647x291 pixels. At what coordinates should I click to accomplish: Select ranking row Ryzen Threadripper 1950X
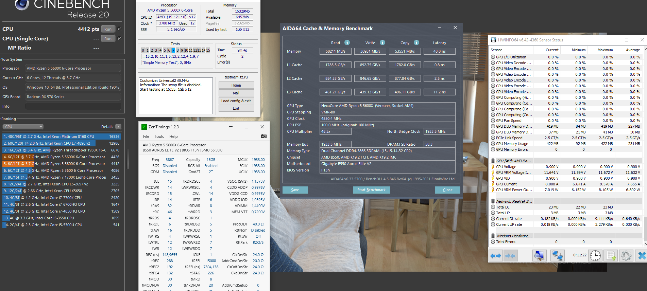click(x=62, y=150)
